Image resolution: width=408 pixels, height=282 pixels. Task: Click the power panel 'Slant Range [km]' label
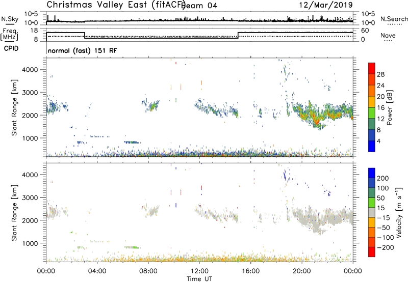[14, 107]
